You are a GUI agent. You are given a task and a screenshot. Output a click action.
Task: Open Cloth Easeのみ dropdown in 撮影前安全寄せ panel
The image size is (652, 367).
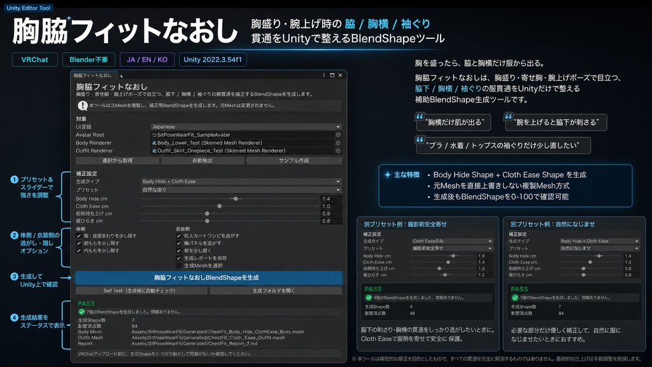[452, 241]
